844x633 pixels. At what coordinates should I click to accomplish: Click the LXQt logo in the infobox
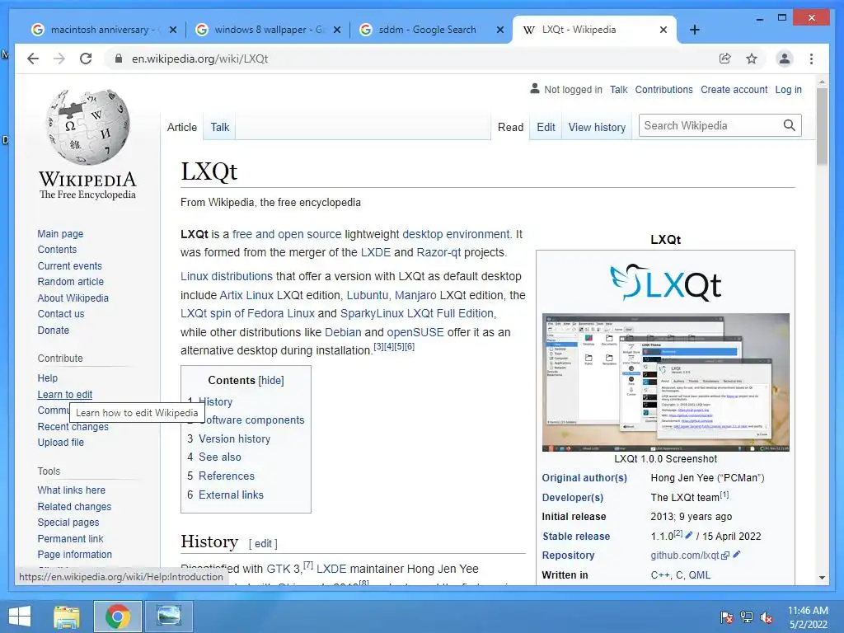(665, 282)
